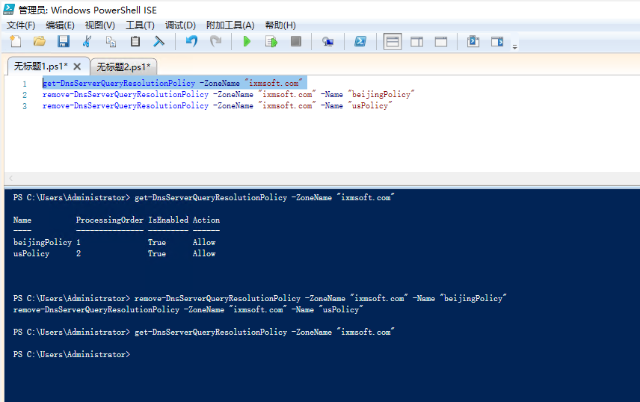Show the command add-on window icon
640x402 pixels.
tap(497, 42)
